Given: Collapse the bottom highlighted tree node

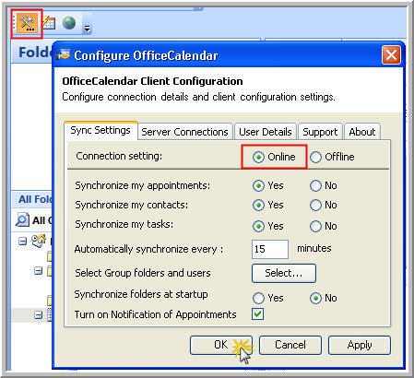Looking at the screenshot, I should tap(38, 315).
